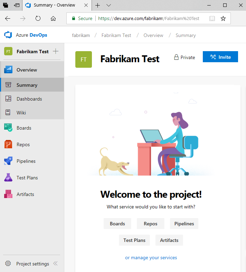Click the plus next to Fabrikam Test
Viewport: 246px width, 272px height.
(56, 51)
